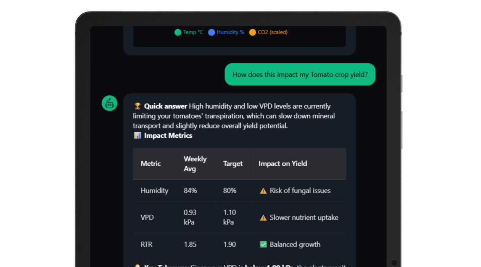Click the green checkmark next to Balanced growth
This screenshot has height=267, width=481.
pos(263,244)
